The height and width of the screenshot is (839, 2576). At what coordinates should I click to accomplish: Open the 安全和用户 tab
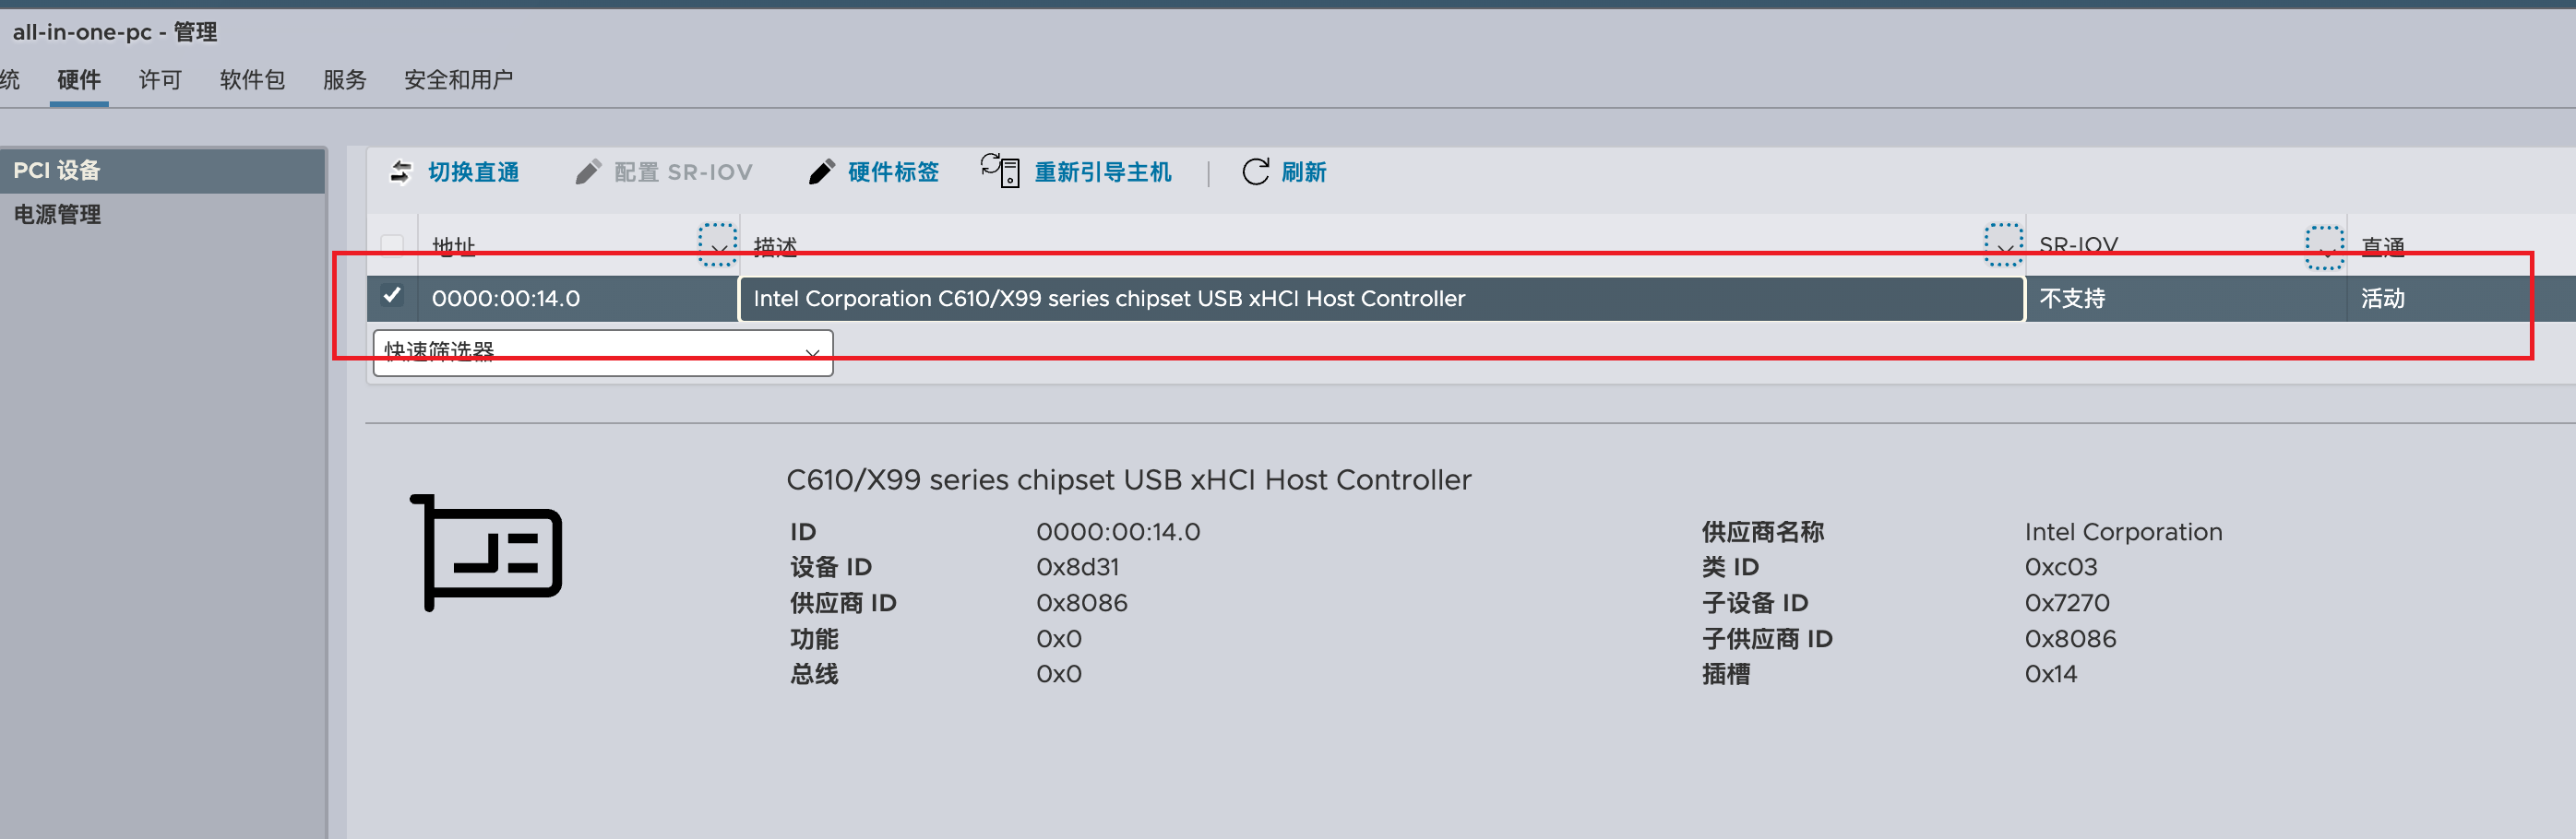(458, 80)
